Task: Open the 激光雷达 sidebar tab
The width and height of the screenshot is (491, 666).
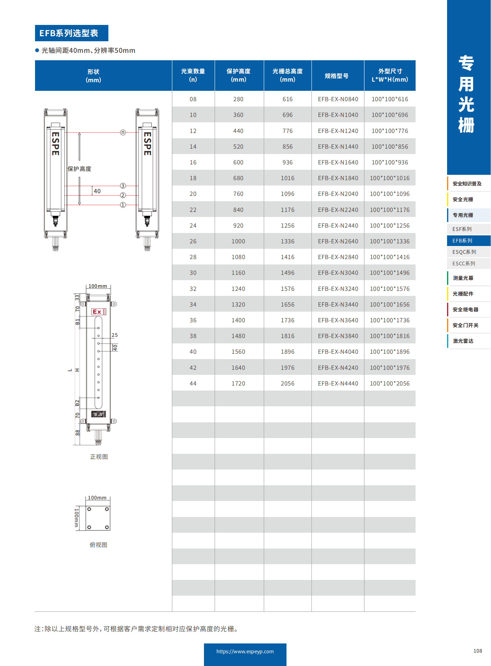Action: (x=469, y=341)
